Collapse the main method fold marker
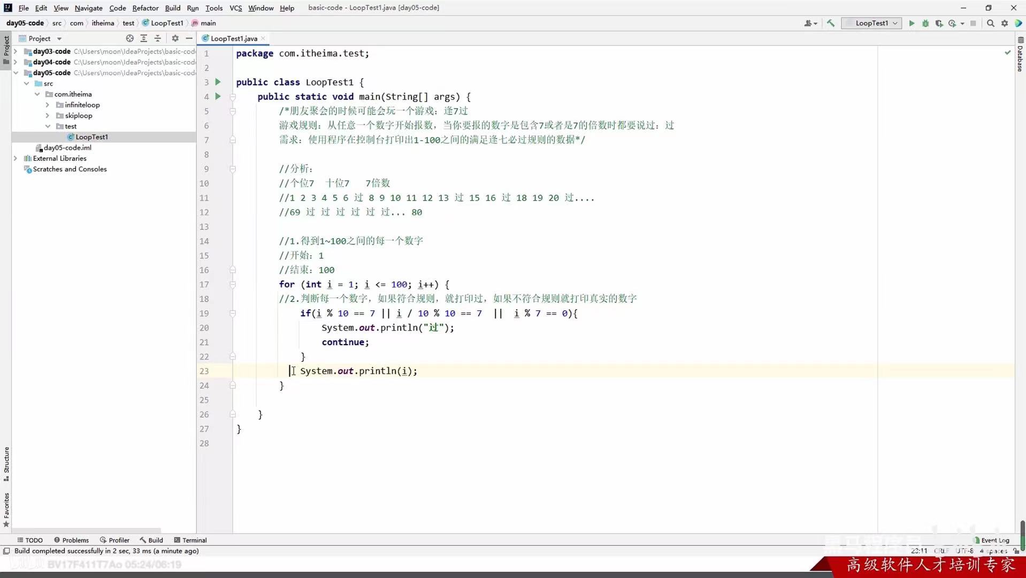 (x=233, y=97)
